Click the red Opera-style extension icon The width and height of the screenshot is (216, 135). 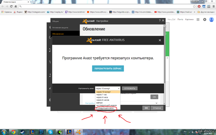199,6
